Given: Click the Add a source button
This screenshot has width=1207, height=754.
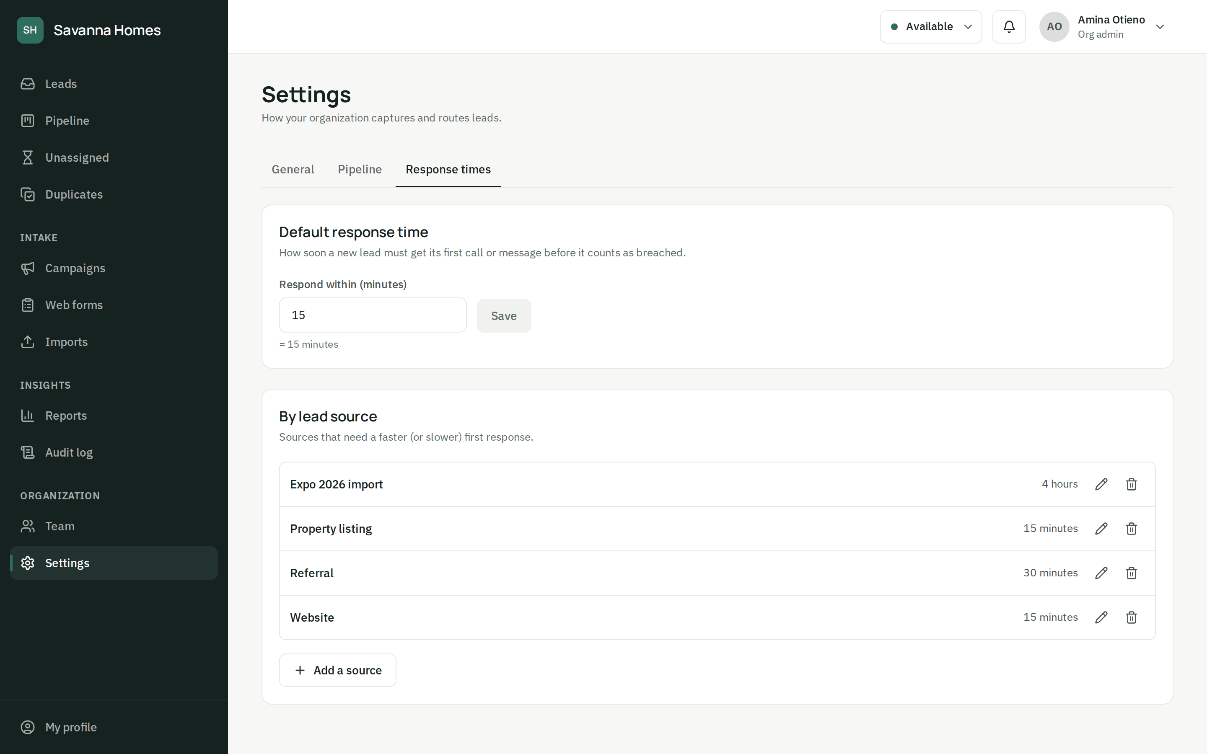Looking at the screenshot, I should [x=338, y=670].
